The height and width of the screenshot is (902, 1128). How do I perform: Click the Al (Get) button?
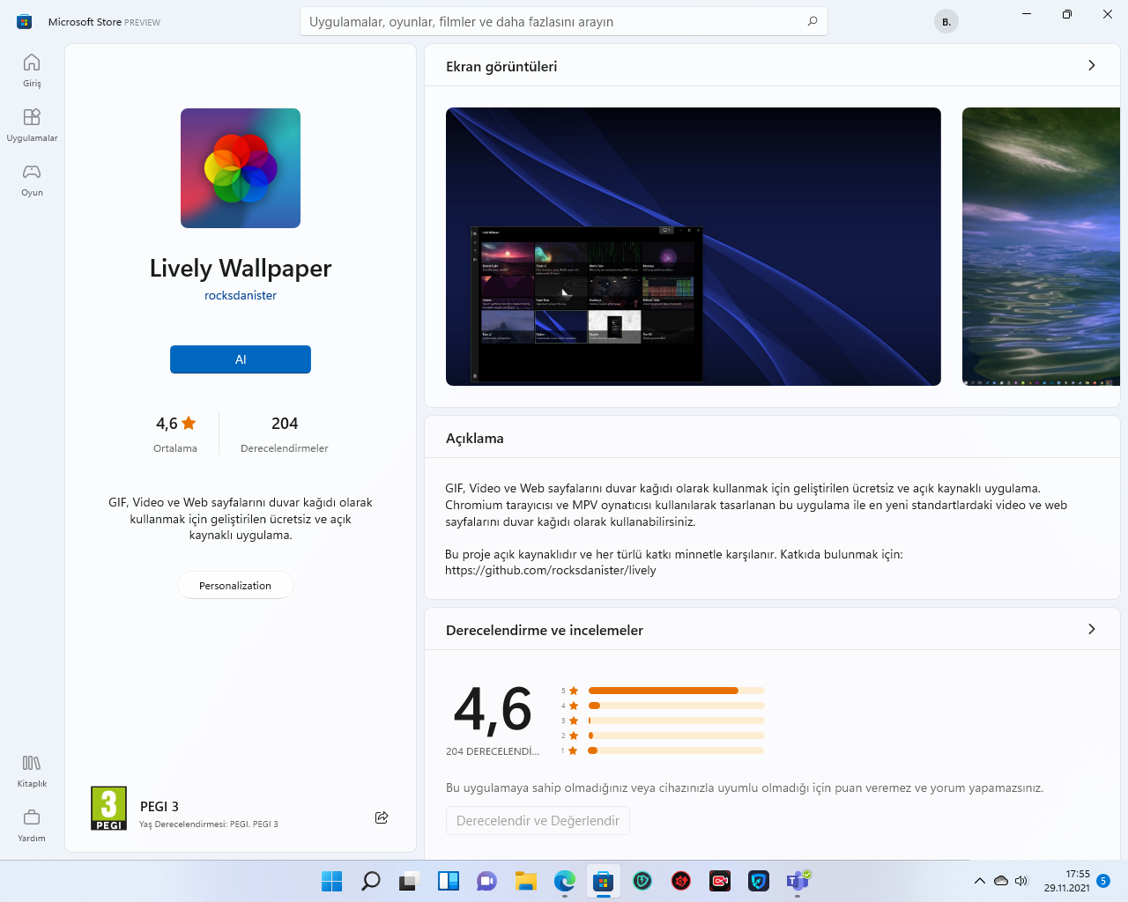coord(241,359)
